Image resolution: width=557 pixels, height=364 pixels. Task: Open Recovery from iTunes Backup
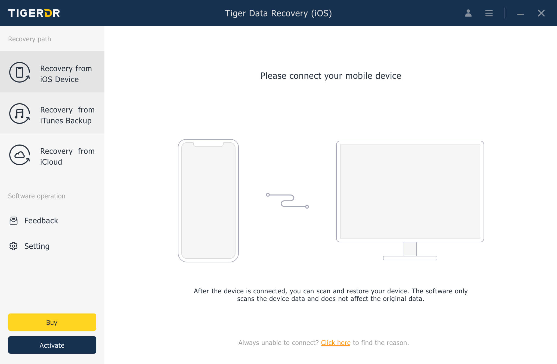pyautogui.click(x=52, y=115)
